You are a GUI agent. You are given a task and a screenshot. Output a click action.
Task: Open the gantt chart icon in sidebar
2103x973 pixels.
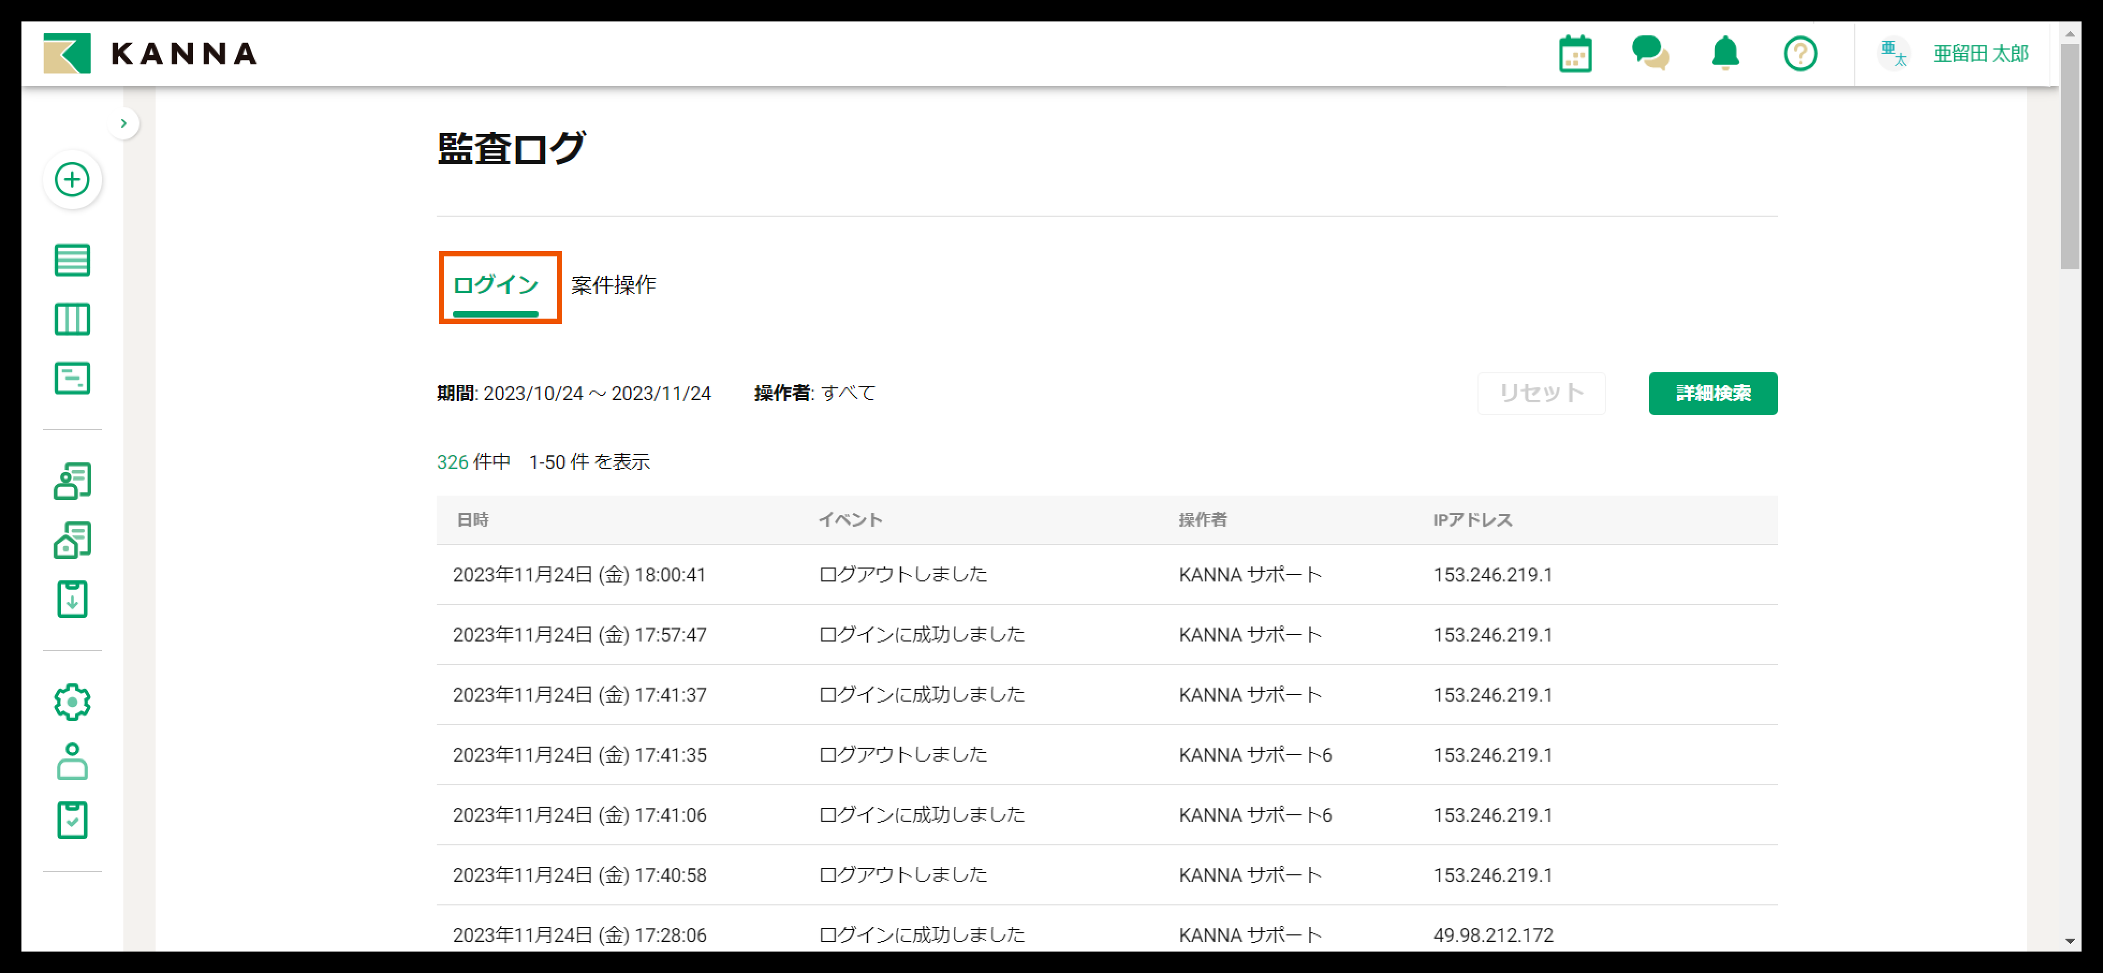(72, 379)
